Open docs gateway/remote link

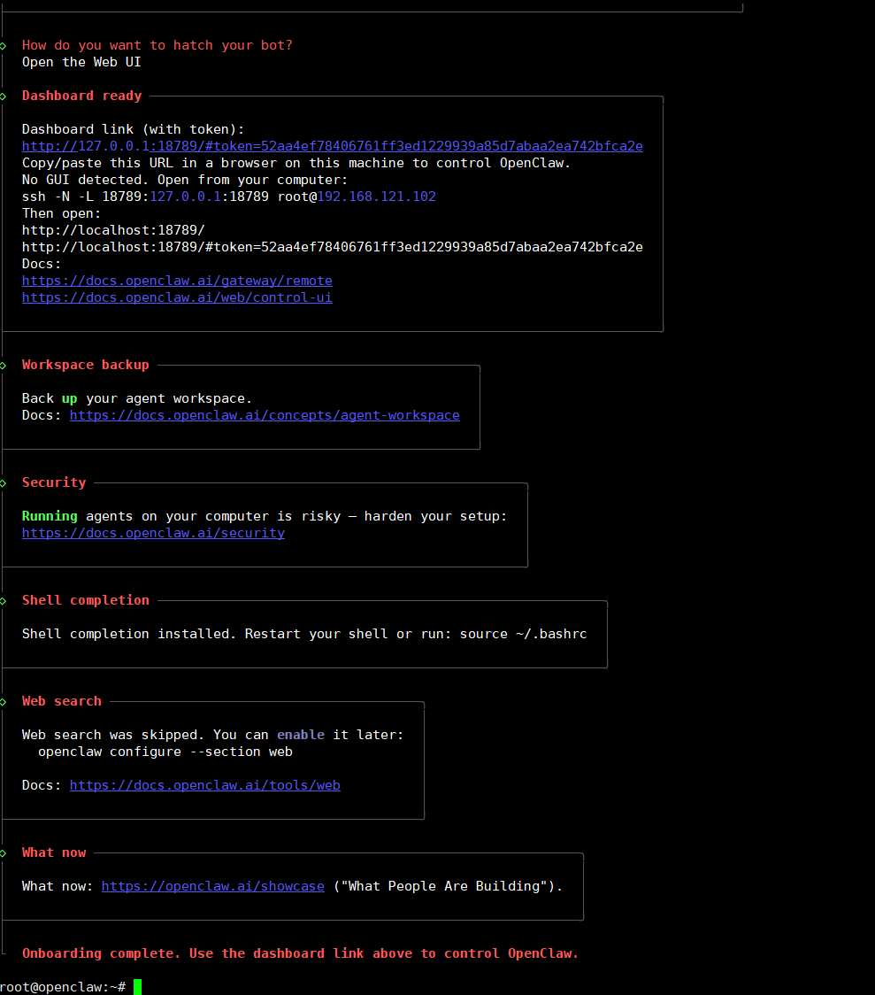pyautogui.click(x=177, y=281)
